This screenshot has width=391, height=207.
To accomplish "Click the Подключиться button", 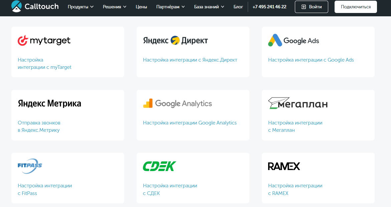I will coord(356,7).
